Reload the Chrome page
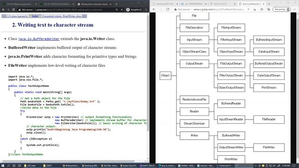The width and height of the screenshot is (299, 168). (13, 9)
